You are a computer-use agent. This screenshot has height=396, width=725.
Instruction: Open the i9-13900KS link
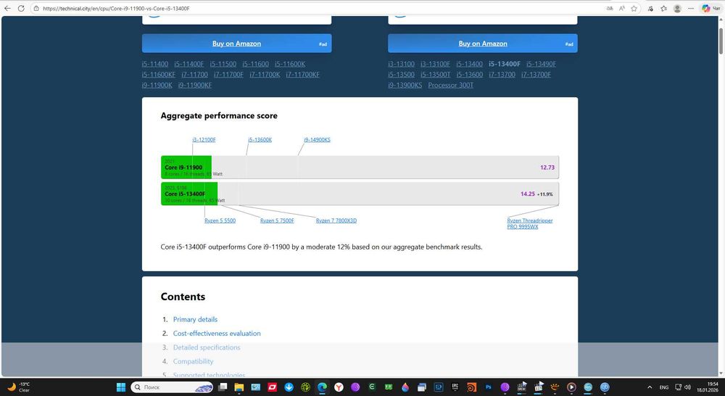(405, 85)
